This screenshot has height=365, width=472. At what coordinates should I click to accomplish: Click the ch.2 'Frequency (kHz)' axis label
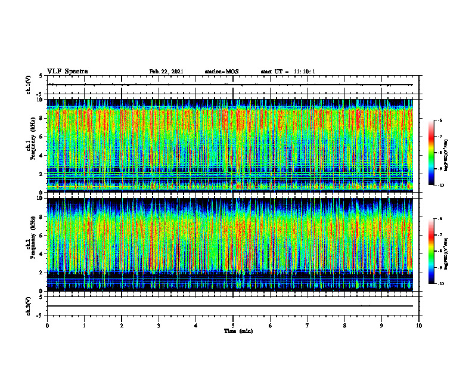coord(33,237)
